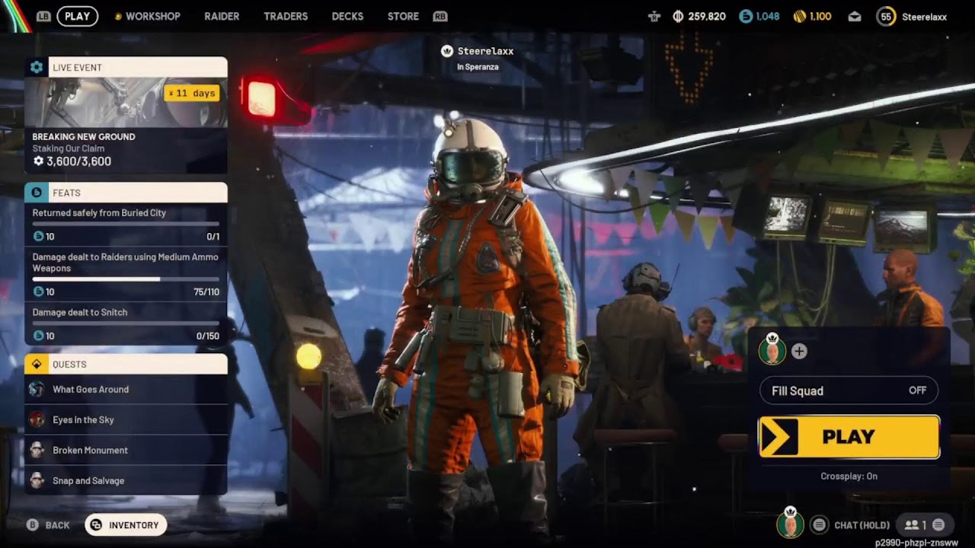Image resolution: width=975 pixels, height=548 pixels.
Task: Toggle the Fill Squad option
Action: pyautogui.click(x=849, y=390)
